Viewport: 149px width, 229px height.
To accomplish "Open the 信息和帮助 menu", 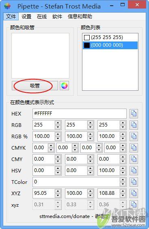I will pyautogui.click(x=80, y=16).
